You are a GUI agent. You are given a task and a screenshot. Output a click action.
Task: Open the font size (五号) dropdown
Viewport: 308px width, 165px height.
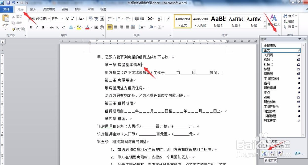pyautogui.click(x=62, y=19)
